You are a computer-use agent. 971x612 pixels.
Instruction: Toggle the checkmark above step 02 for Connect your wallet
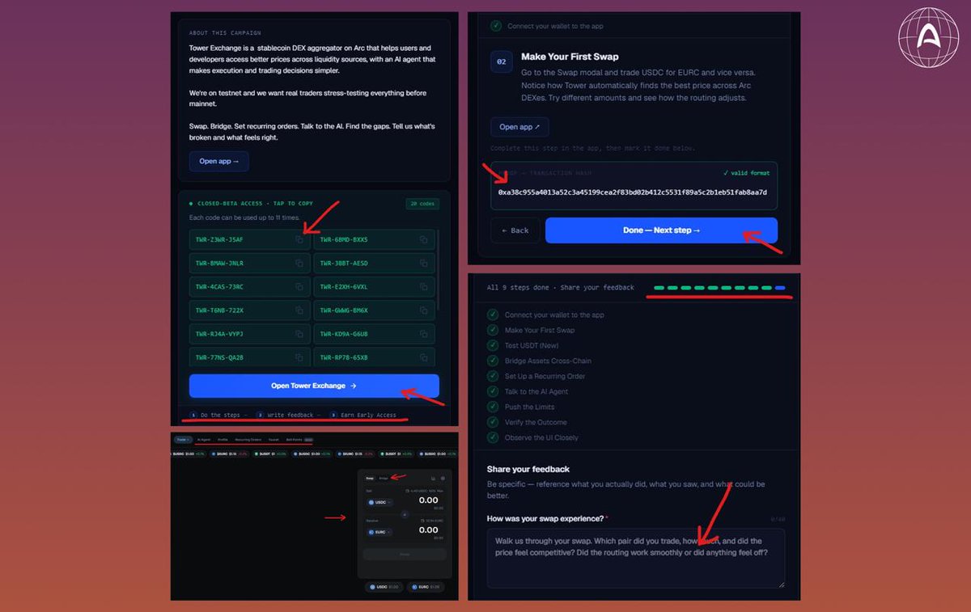point(495,26)
